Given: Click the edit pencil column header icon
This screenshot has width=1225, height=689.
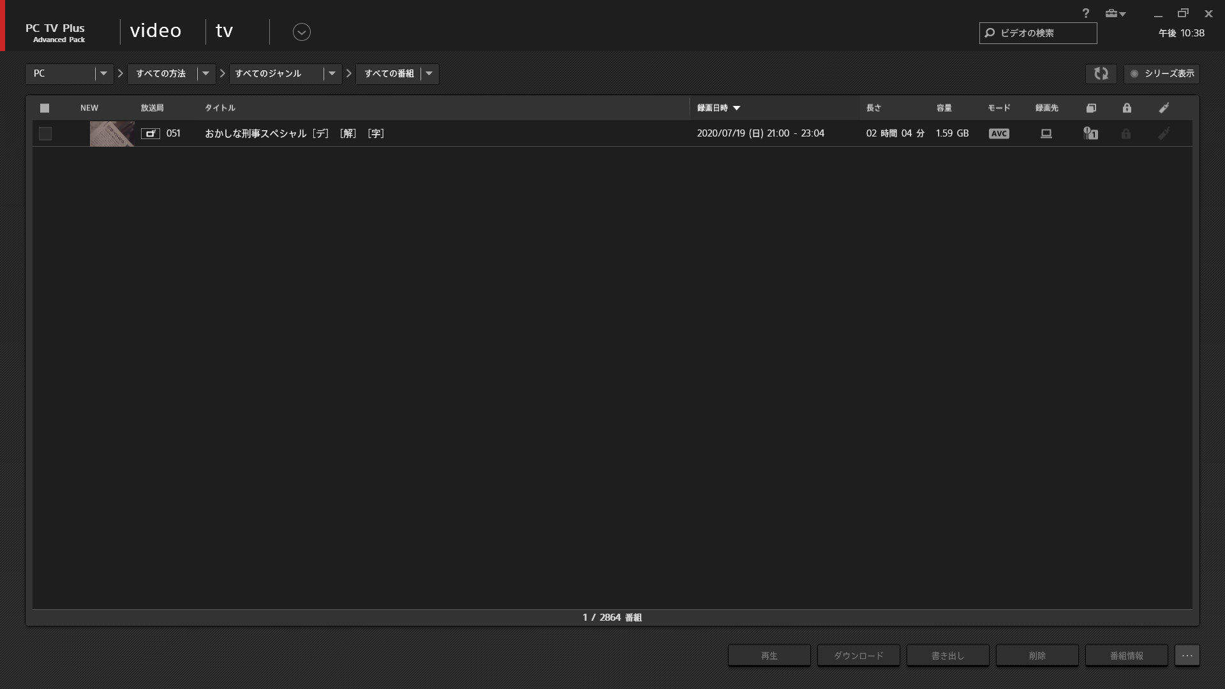Looking at the screenshot, I should [1164, 108].
